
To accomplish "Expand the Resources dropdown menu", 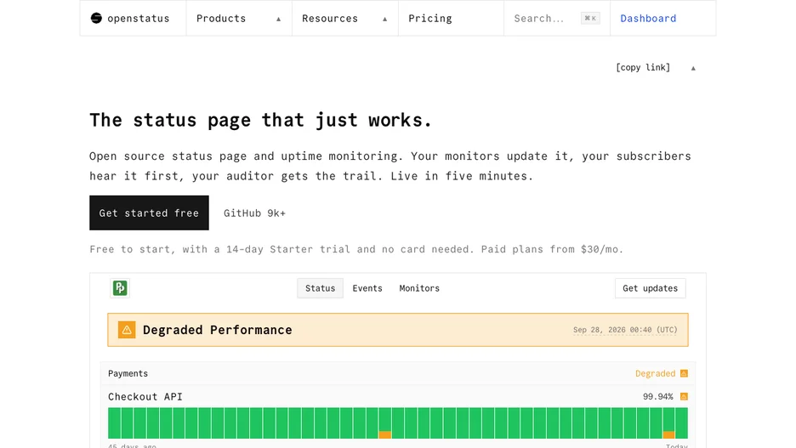I will tap(344, 18).
